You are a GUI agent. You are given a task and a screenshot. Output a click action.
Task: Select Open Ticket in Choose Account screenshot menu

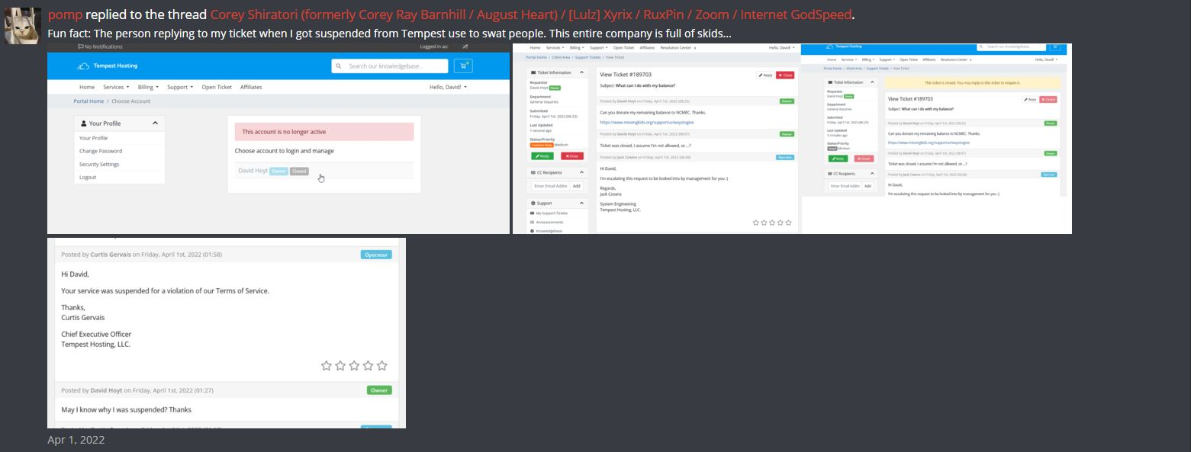click(x=217, y=87)
